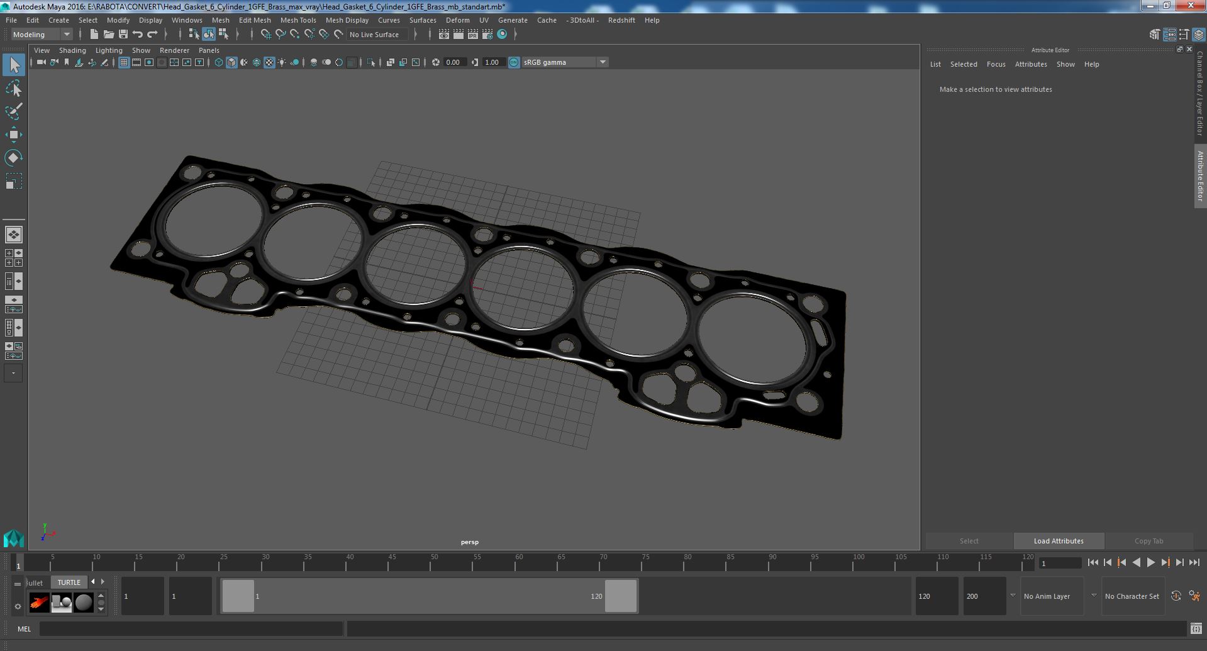
Task: Activate the Move tool
Action: coord(14,135)
